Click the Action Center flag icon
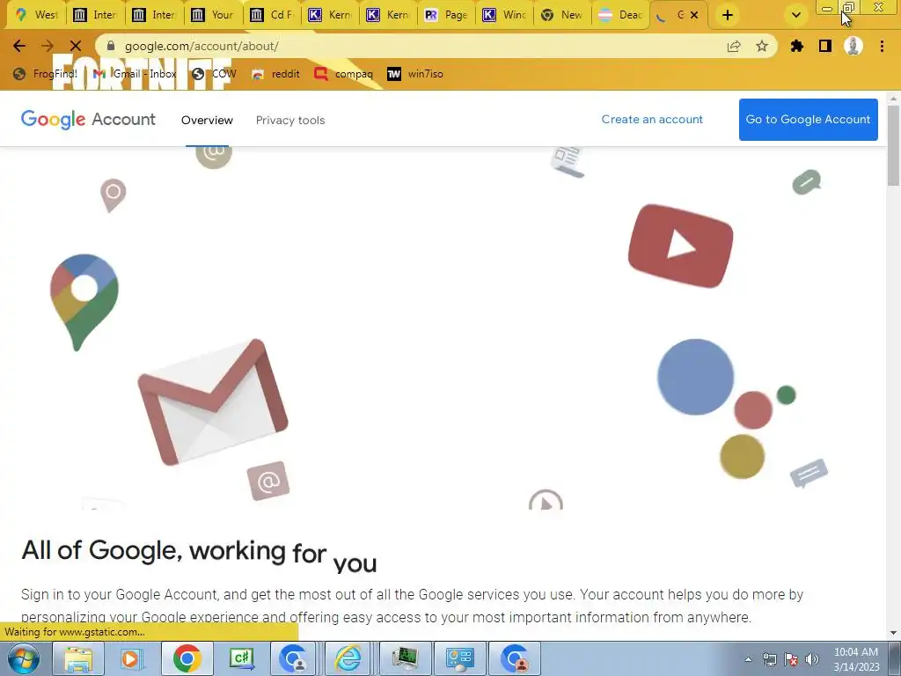 pyautogui.click(x=791, y=659)
